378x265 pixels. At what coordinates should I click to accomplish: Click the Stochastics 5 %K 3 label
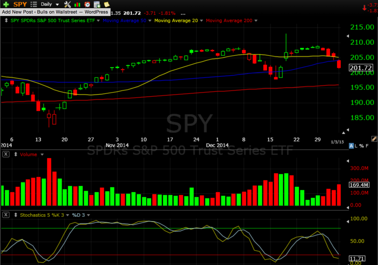(42, 215)
